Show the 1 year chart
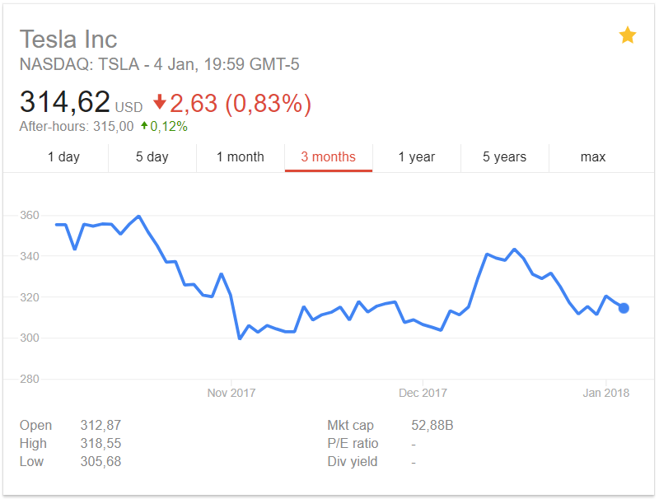The image size is (659, 499). 417,157
